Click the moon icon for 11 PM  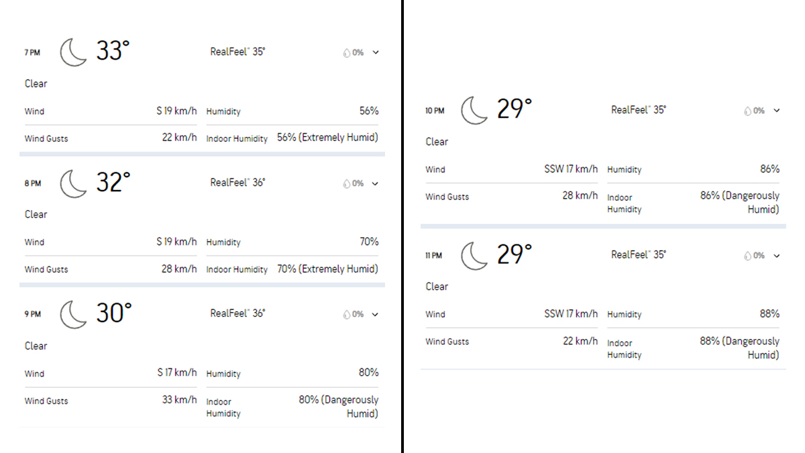474,255
